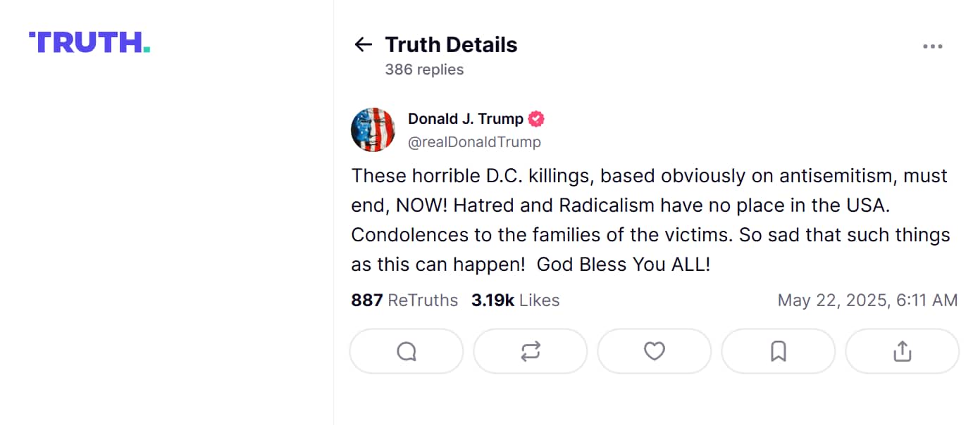View the 3.19k Likes list
The image size is (973, 425).
(515, 300)
